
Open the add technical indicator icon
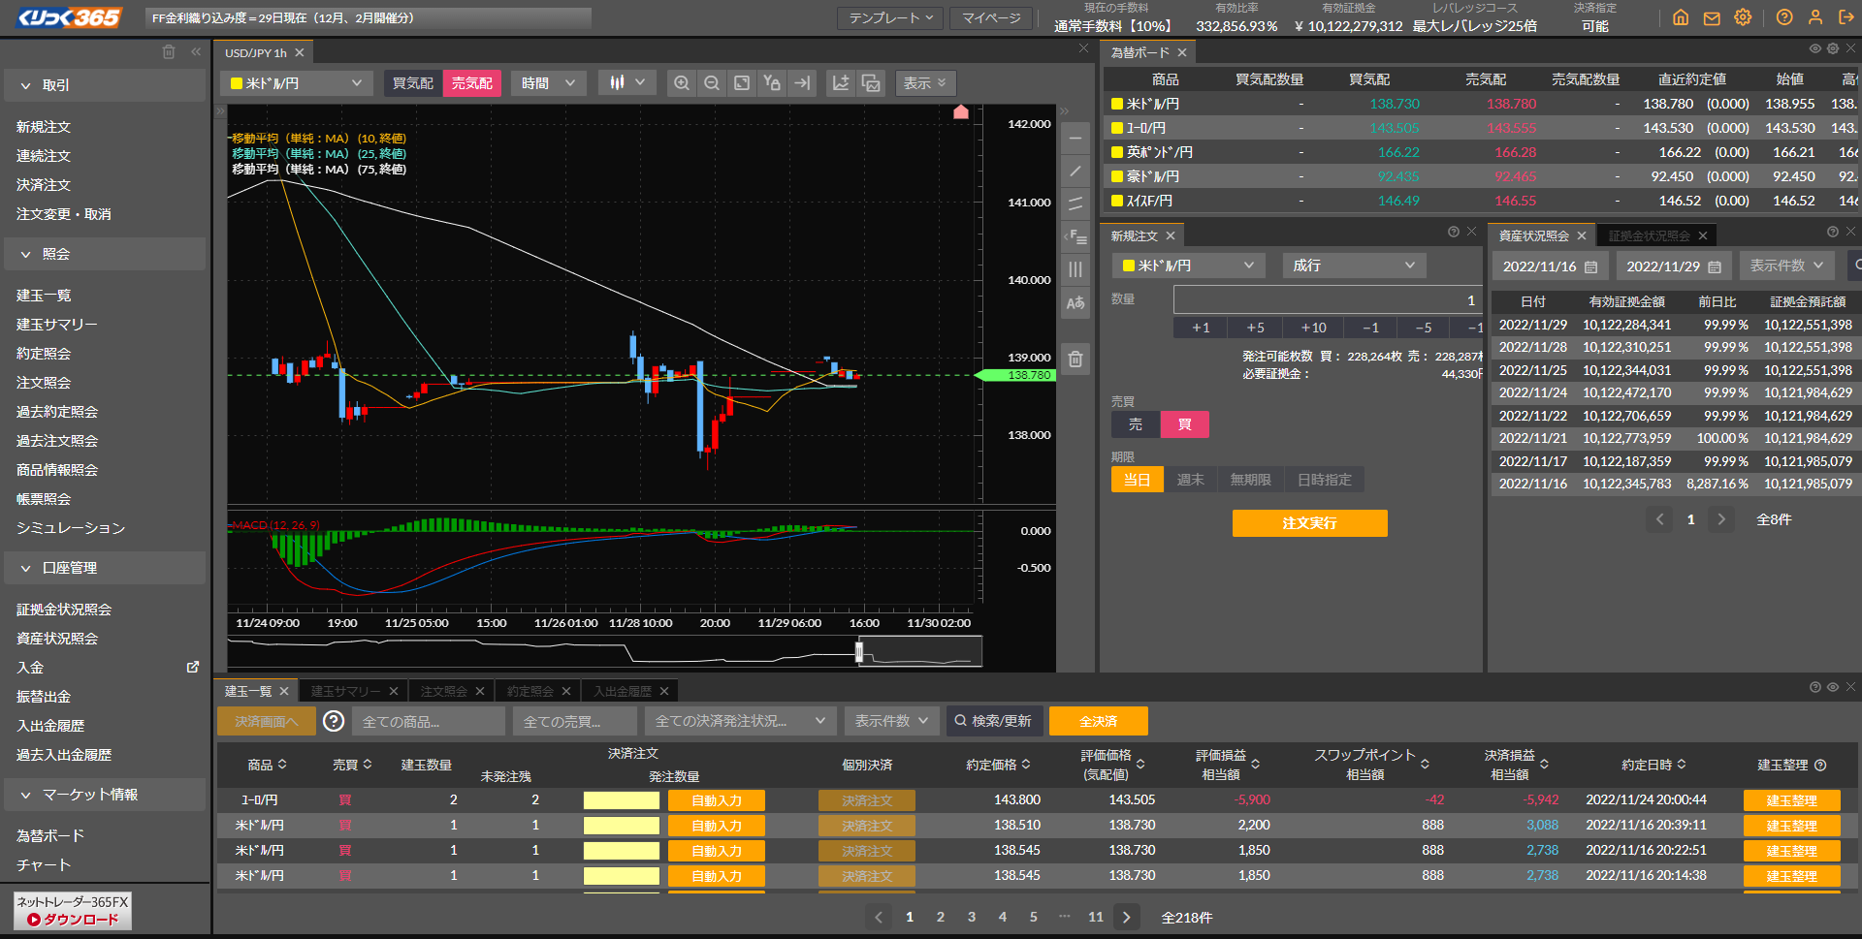[x=841, y=83]
